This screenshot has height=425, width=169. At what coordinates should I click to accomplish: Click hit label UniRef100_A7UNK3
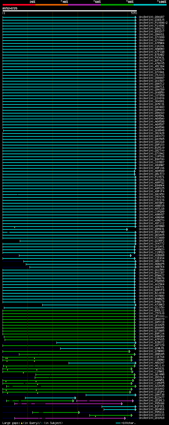point(152,305)
